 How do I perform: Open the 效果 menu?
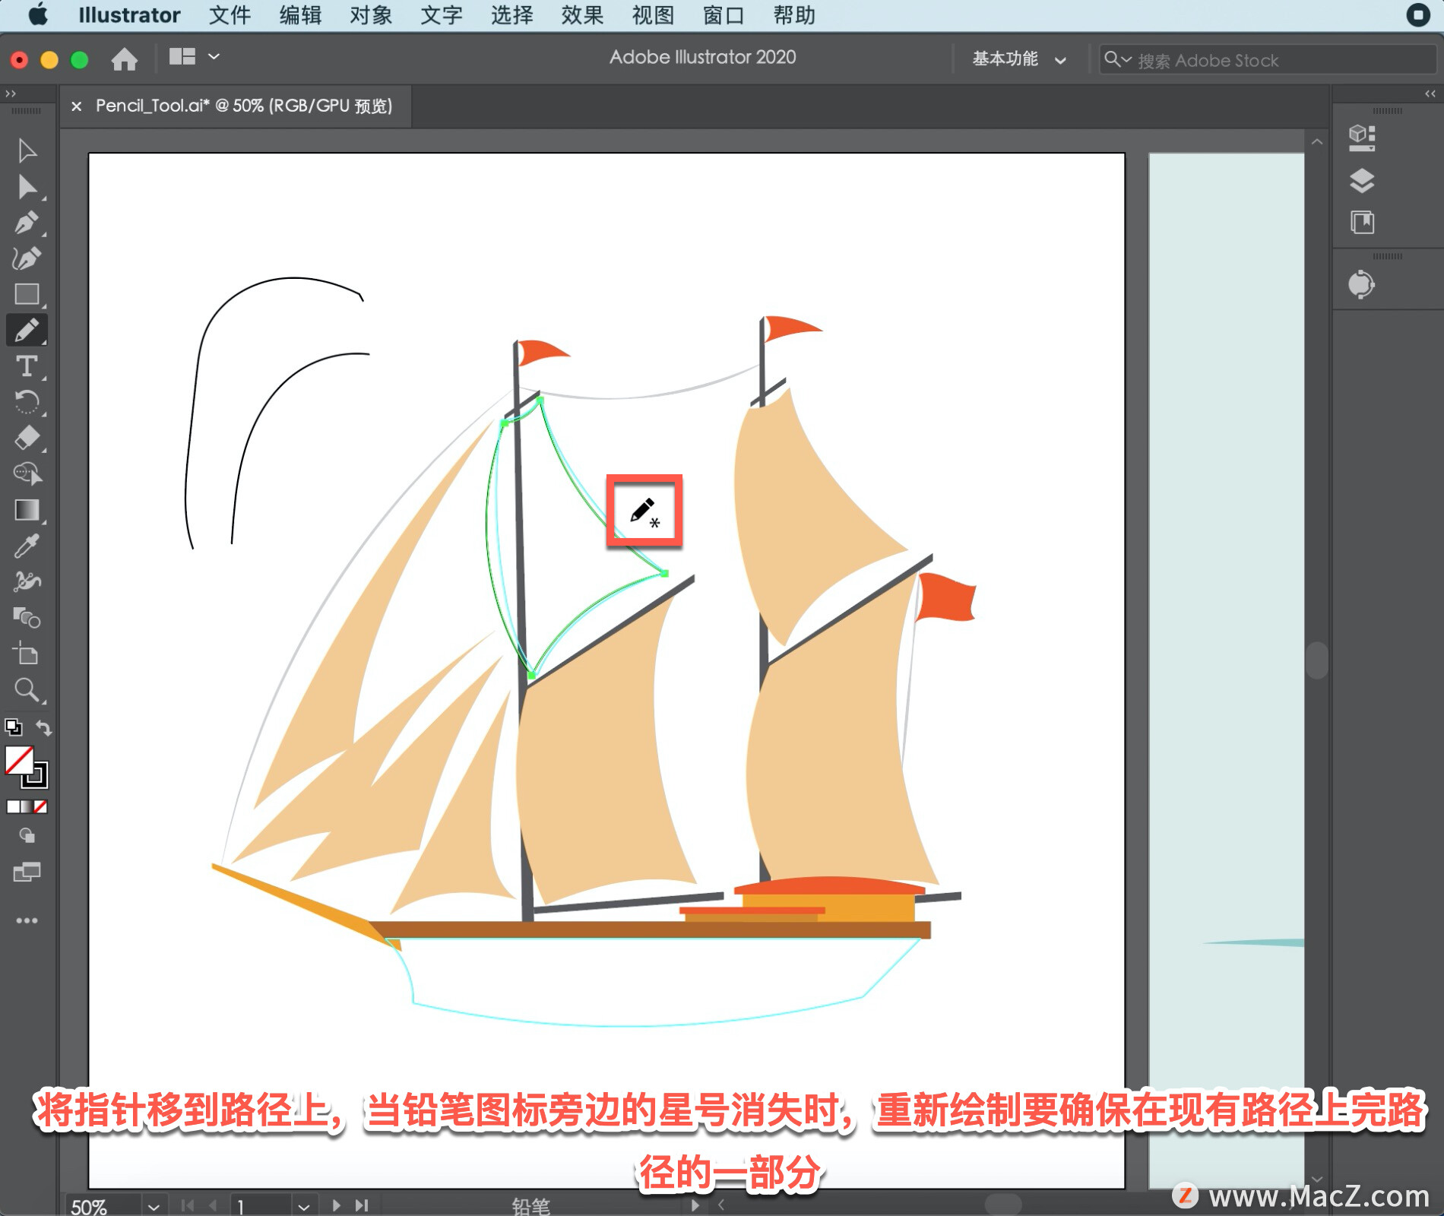tap(582, 15)
